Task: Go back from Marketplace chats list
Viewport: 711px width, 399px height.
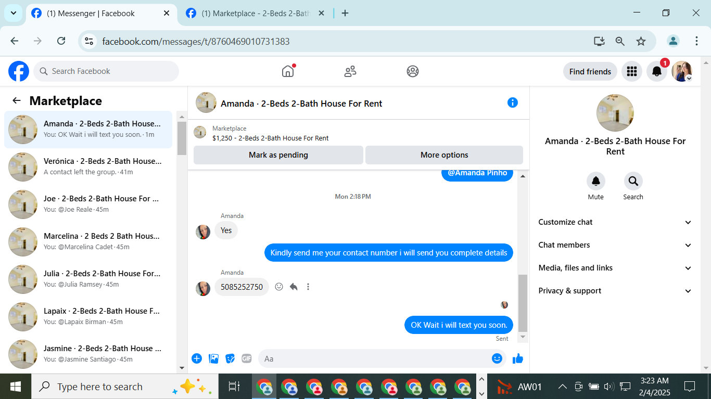Action: [17, 101]
